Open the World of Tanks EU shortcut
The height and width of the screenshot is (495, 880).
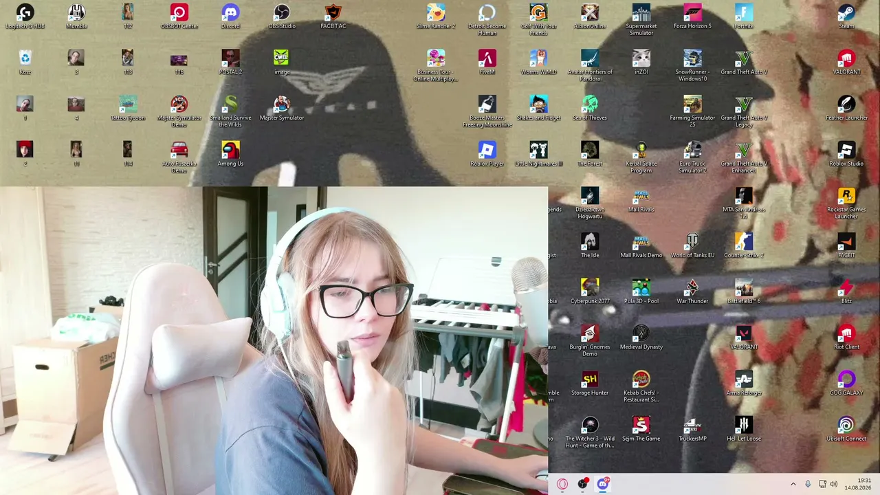(x=692, y=246)
